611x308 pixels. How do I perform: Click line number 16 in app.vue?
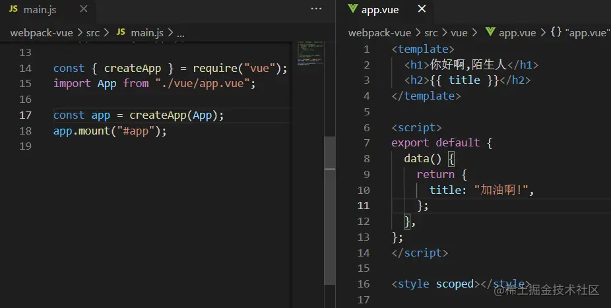point(363,284)
